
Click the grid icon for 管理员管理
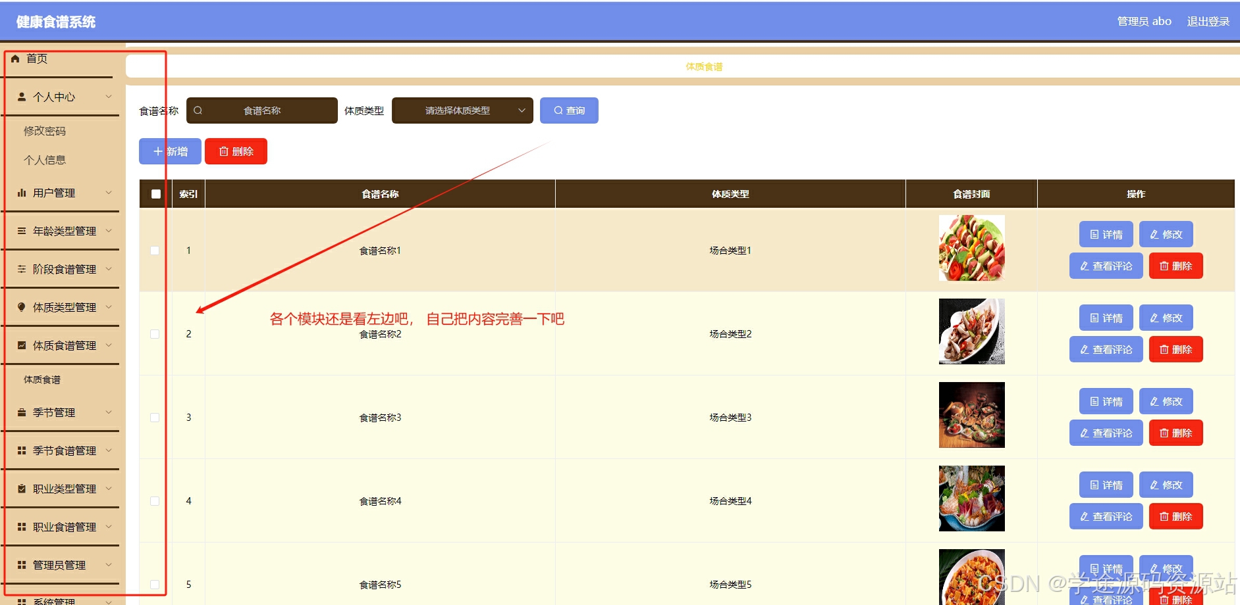coord(22,565)
